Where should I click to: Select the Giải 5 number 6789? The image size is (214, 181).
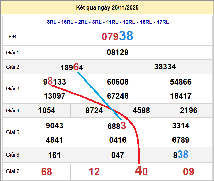(181, 140)
